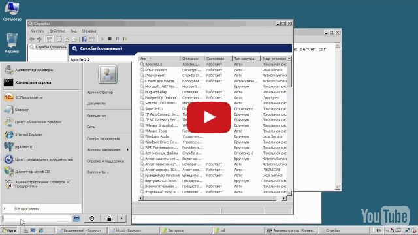
Task: Click the start menu search field
Action: point(37,219)
